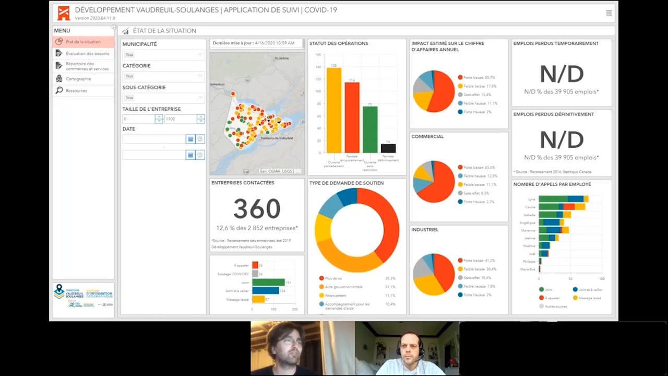Toggle Joint legend in calls per employee chart
The image size is (668, 376).
coord(545,289)
